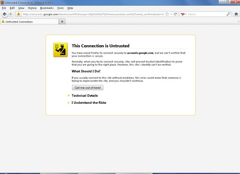Reload the page using the refresh icon
Screen dimensions: 240x174
click(x=175, y=14)
